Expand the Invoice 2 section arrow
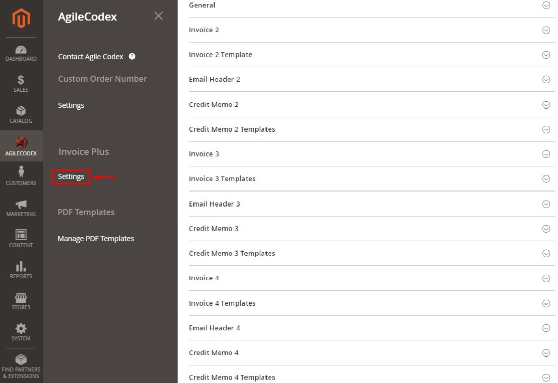The height and width of the screenshot is (383, 558). point(546,30)
